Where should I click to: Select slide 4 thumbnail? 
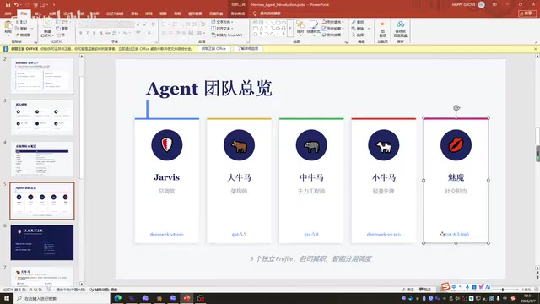pos(42,160)
